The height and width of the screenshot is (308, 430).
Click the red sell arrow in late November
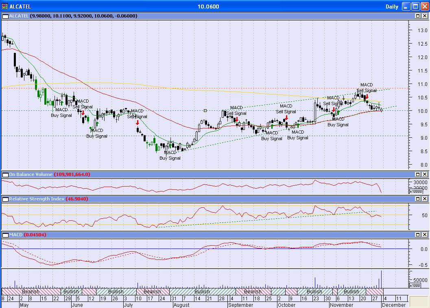coord(367,97)
